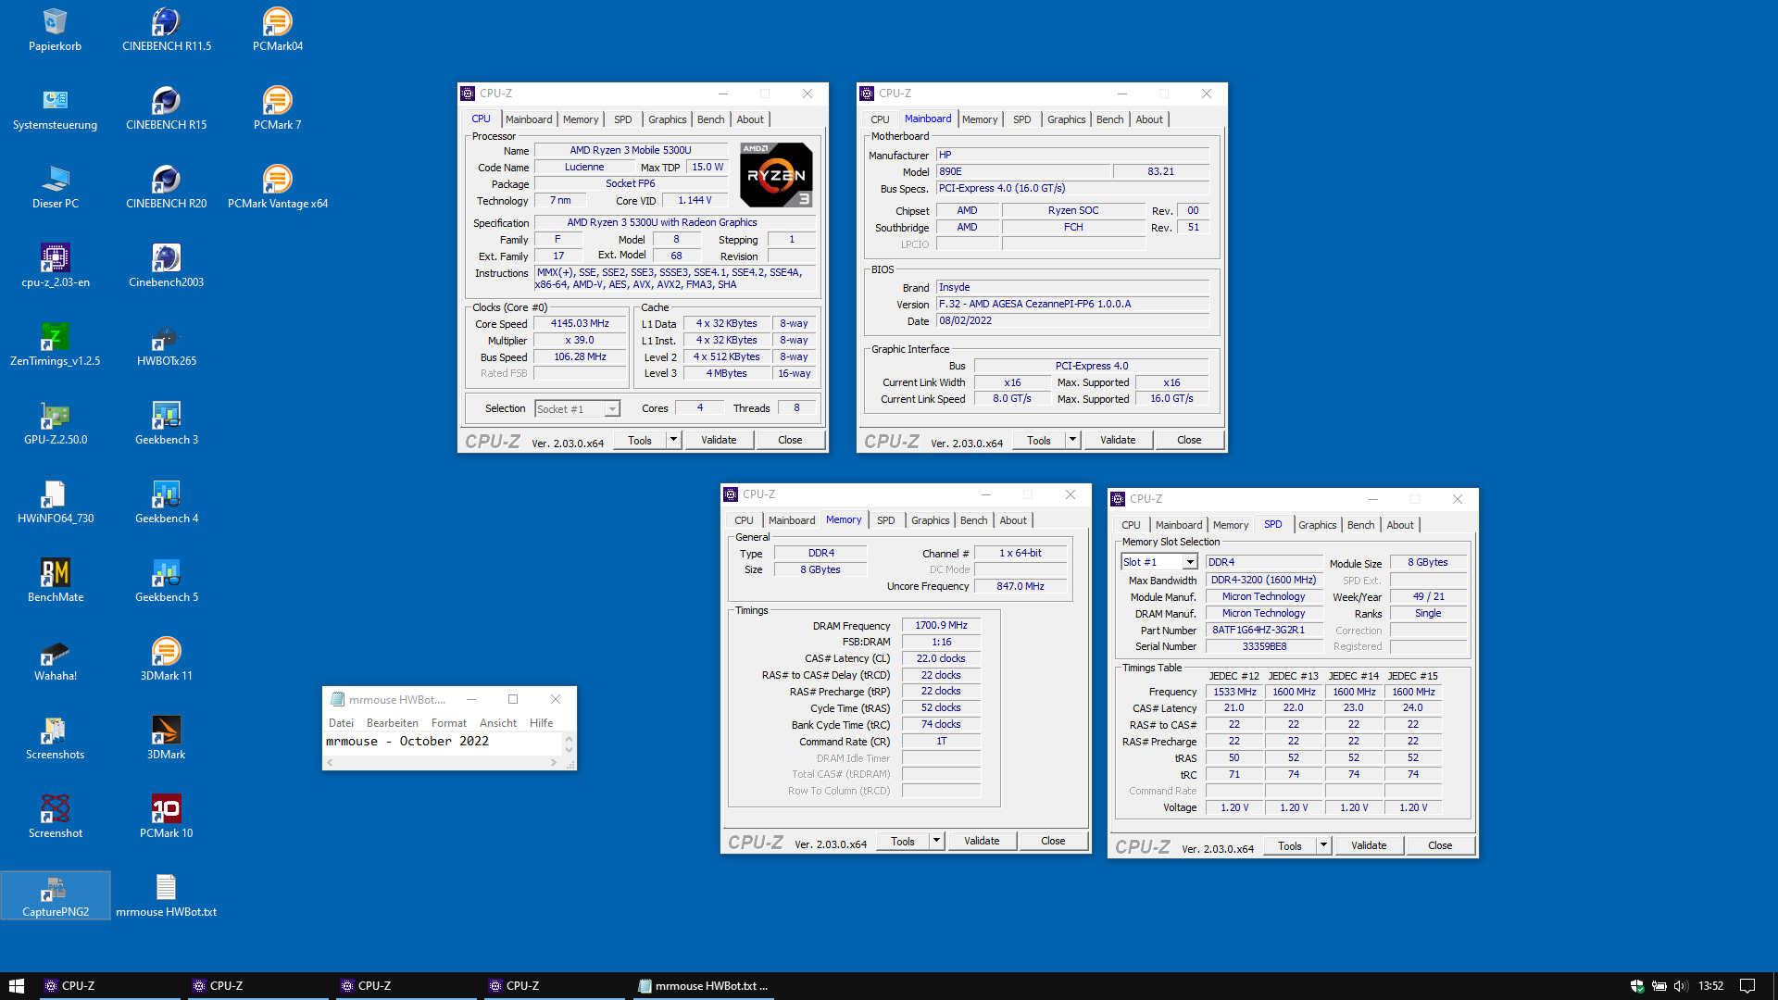Launch Cinebench2003 desktop icon
This screenshot has width=1778, height=1000.
[x=167, y=266]
